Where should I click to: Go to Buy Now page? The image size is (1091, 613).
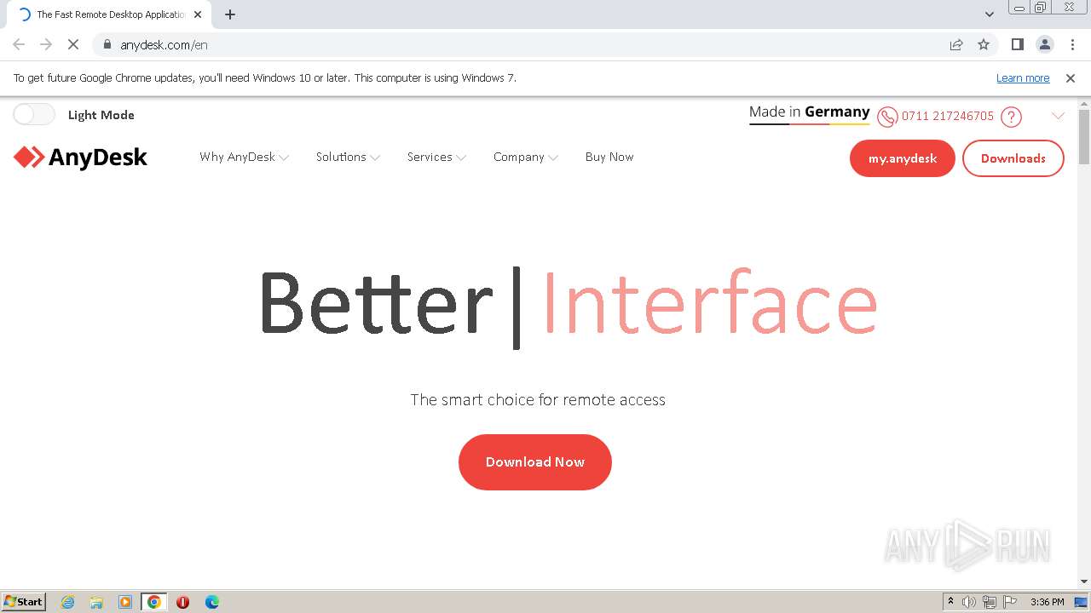(x=609, y=157)
